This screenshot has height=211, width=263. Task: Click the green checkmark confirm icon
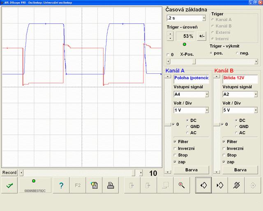point(9,185)
